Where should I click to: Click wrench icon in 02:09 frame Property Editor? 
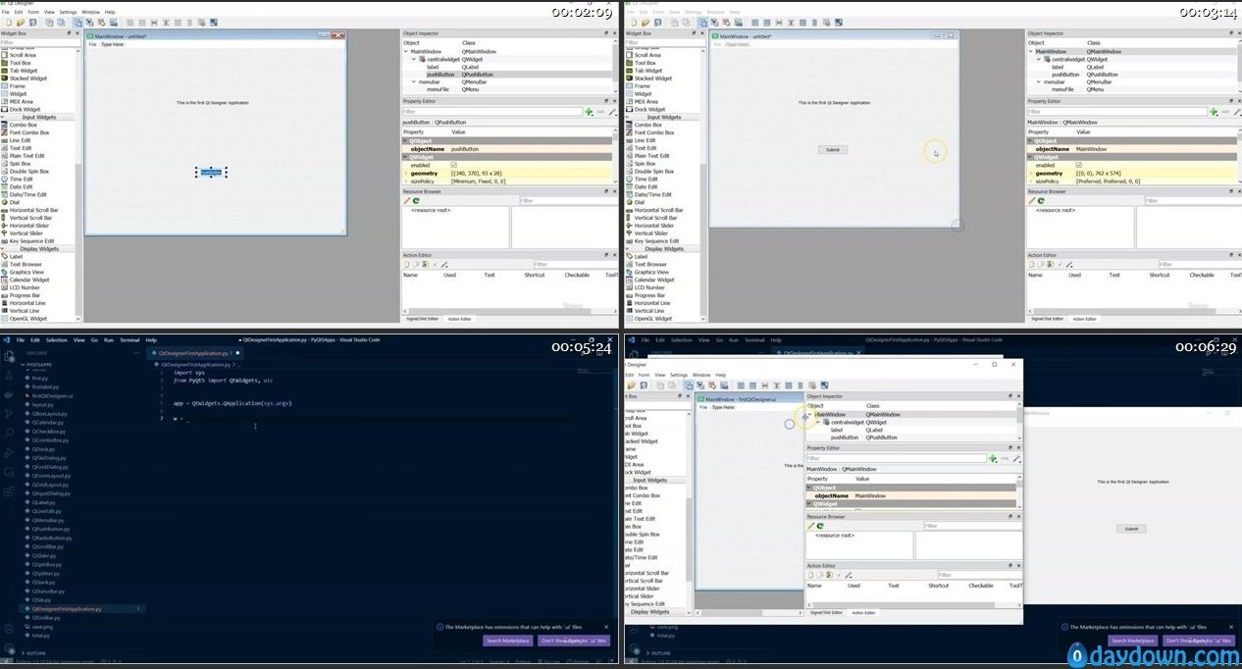[612, 112]
